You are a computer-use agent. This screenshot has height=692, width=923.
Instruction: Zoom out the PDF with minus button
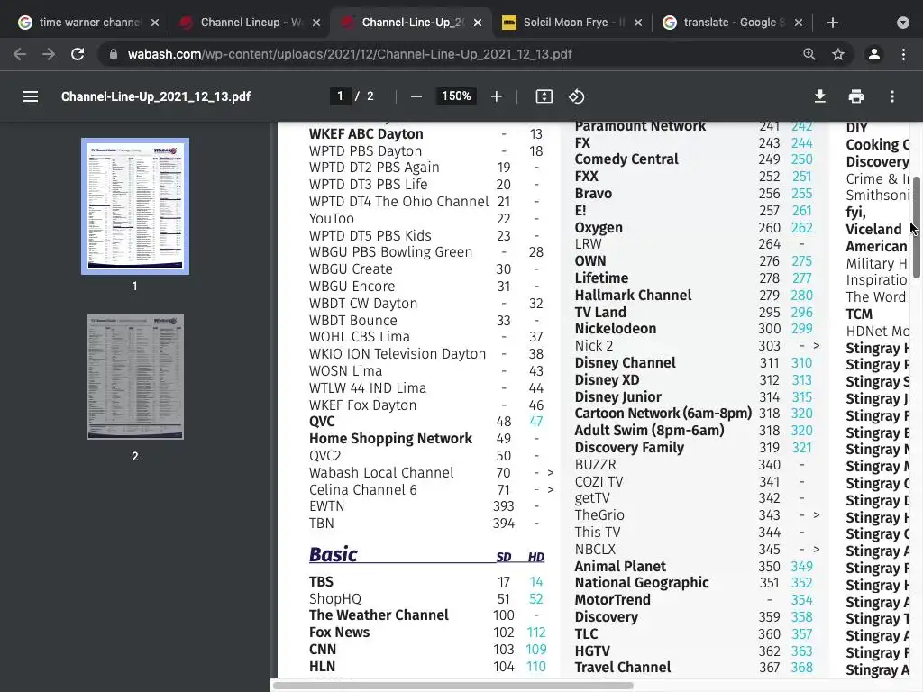click(416, 96)
